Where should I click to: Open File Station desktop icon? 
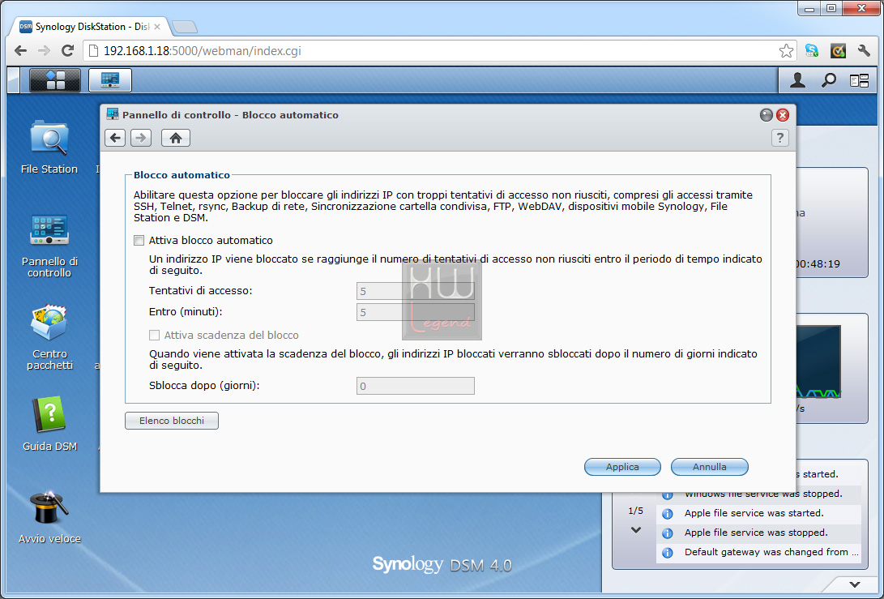pos(49,147)
